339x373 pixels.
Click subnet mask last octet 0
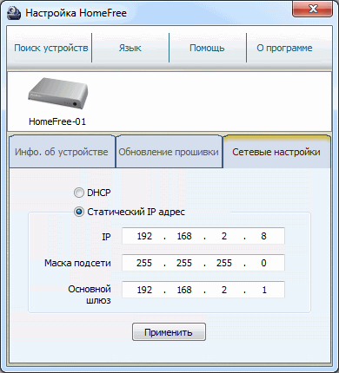tap(263, 263)
